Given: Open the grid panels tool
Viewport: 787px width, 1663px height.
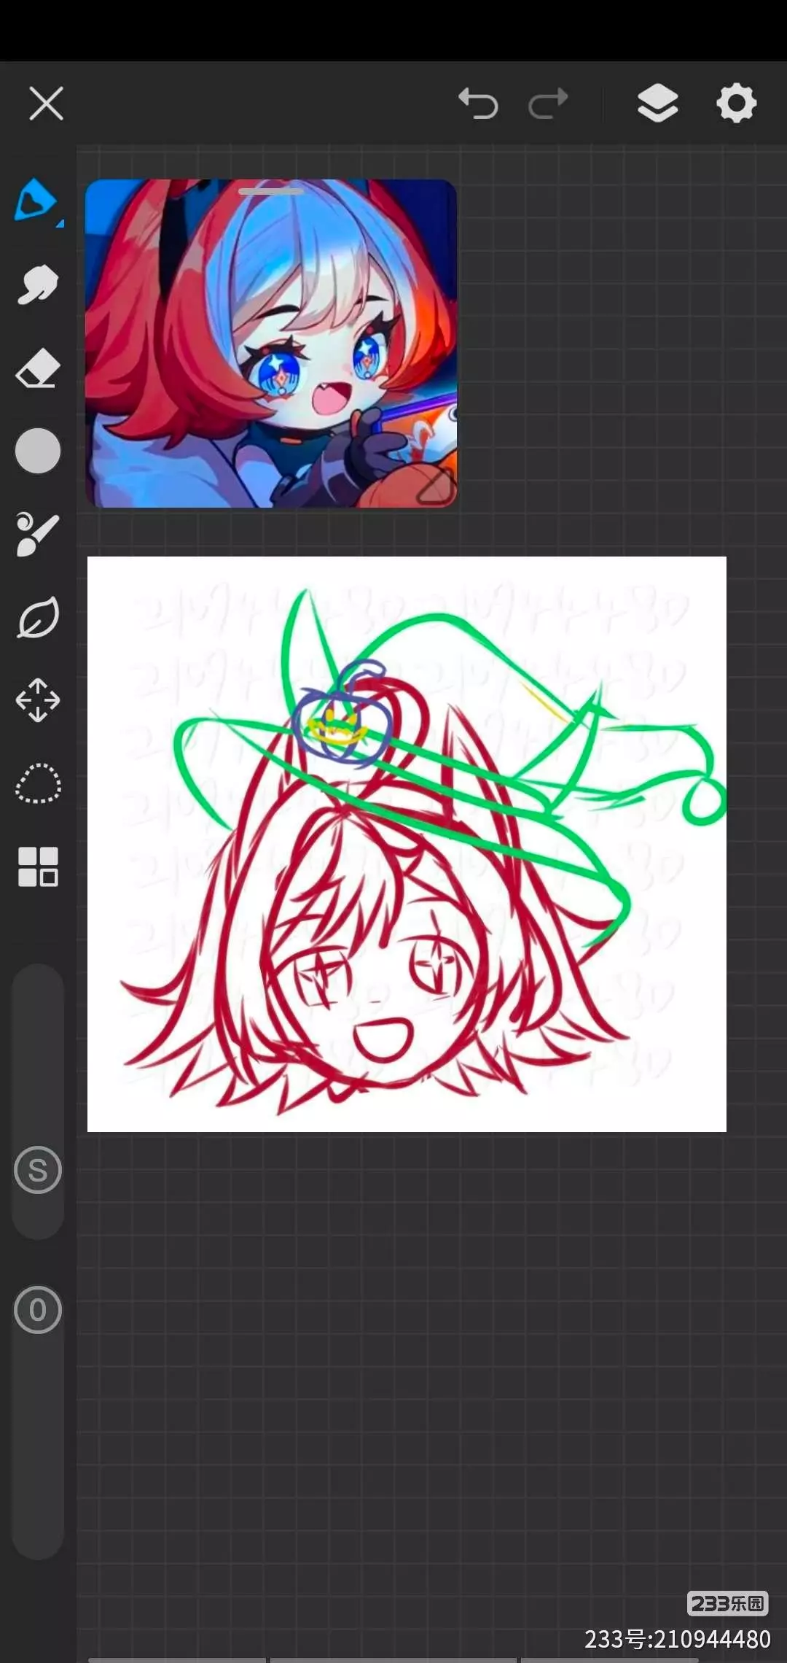Looking at the screenshot, I should click(x=38, y=867).
